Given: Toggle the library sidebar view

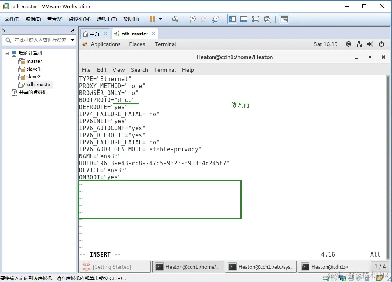Looking at the screenshot, I should point(232,19).
